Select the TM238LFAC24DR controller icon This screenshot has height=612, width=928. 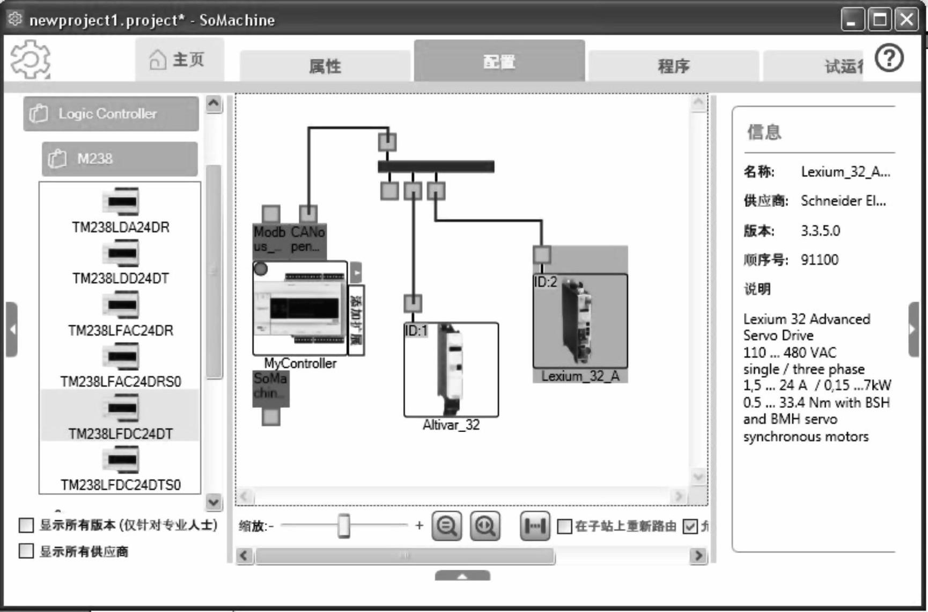point(121,305)
